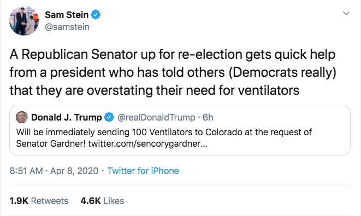Follow the twitter.com/sencorygardner link
This screenshot has height=216, width=361.
147,144
